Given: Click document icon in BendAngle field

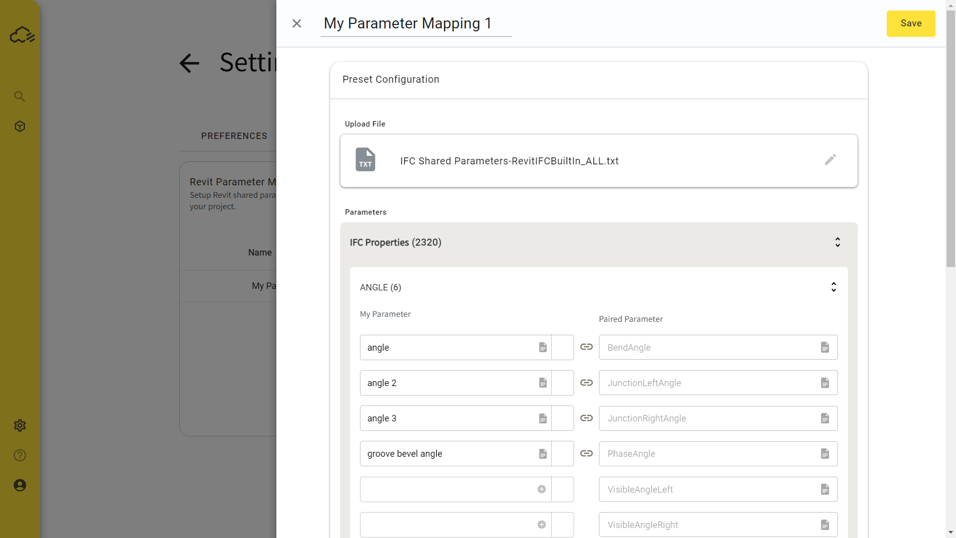Looking at the screenshot, I should [825, 347].
